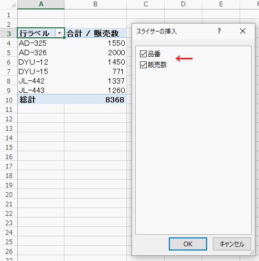Select row 15 header
The height and width of the screenshot is (261, 259).
(9, 147)
